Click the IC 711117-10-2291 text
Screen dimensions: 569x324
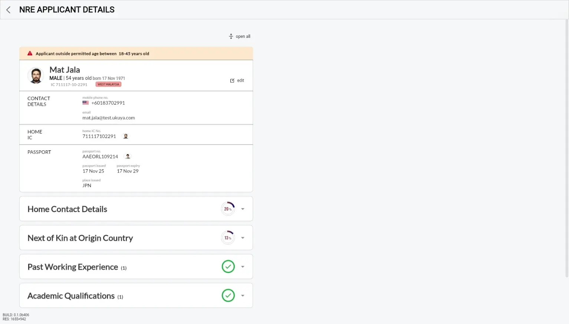click(69, 85)
